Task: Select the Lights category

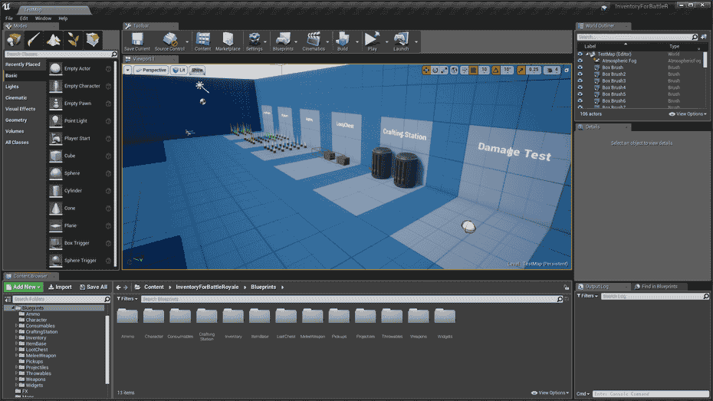Action: click(x=12, y=87)
